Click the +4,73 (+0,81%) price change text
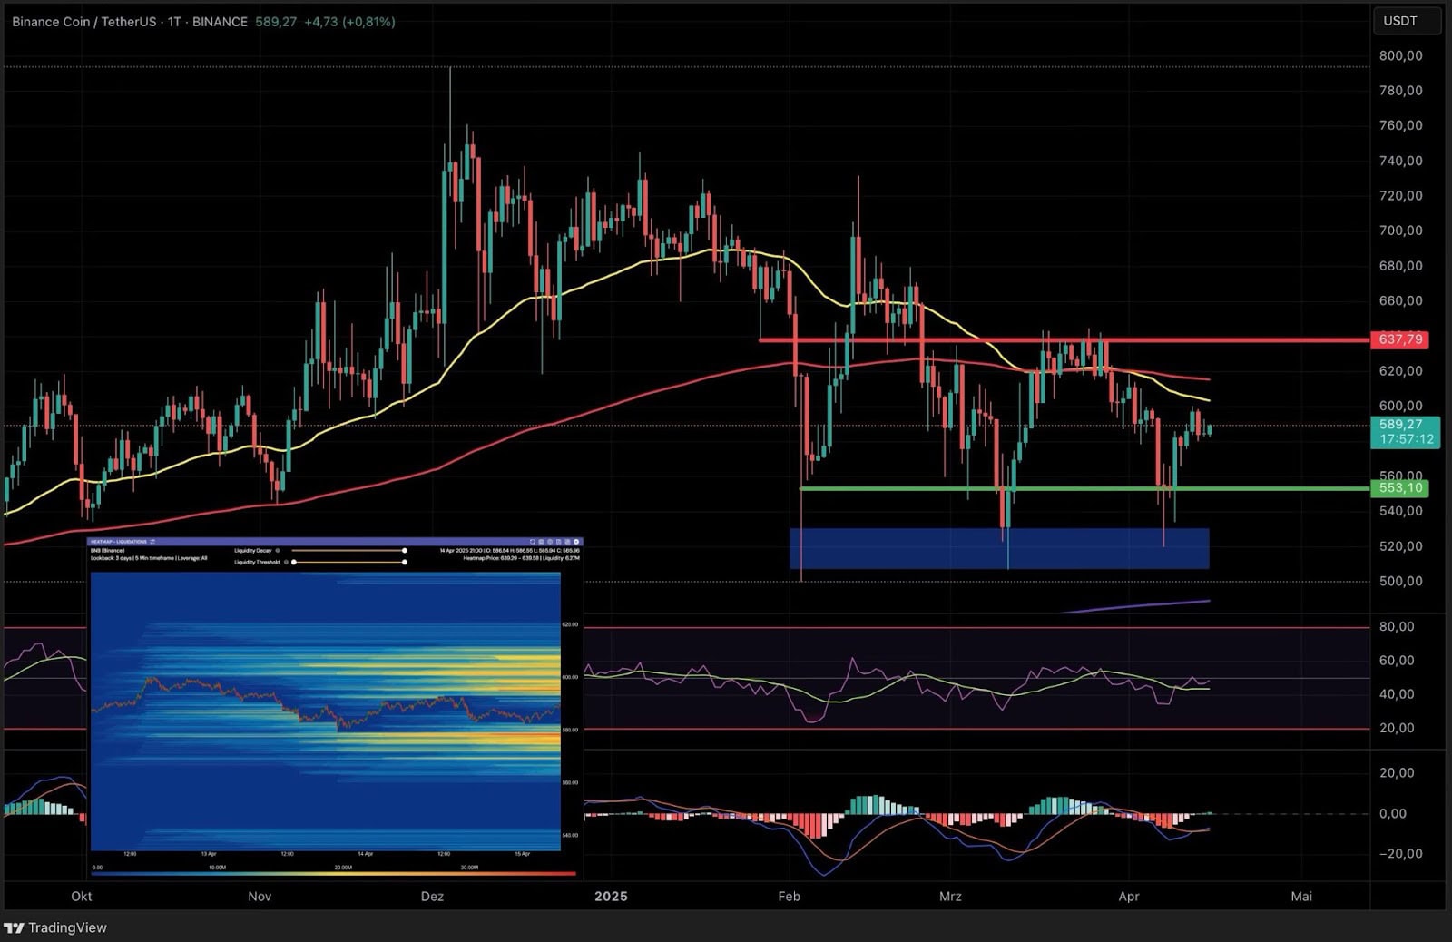Screen dimensions: 1452x942 [349, 22]
